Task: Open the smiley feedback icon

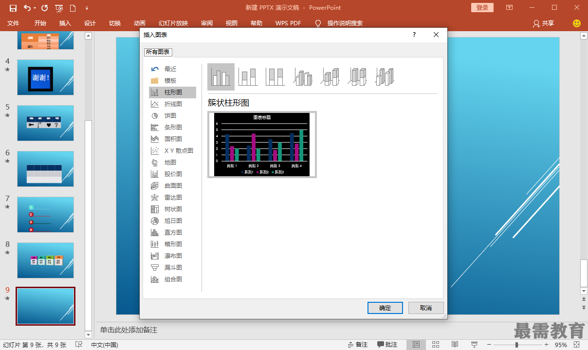Action: 577,23
